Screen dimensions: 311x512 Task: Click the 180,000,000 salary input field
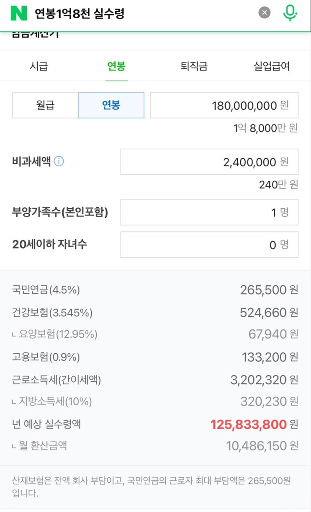pos(224,105)
